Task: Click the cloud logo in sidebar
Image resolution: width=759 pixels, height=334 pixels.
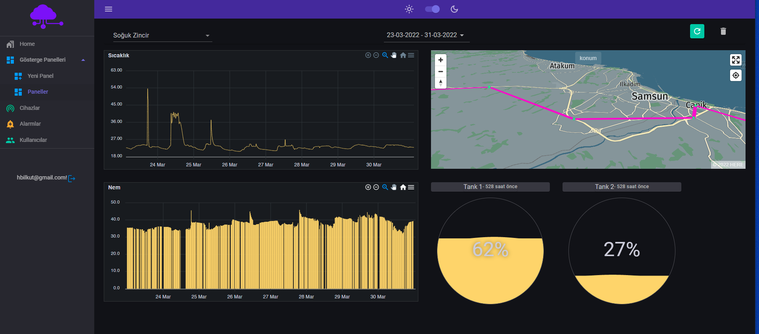Action: coord(46,17)
